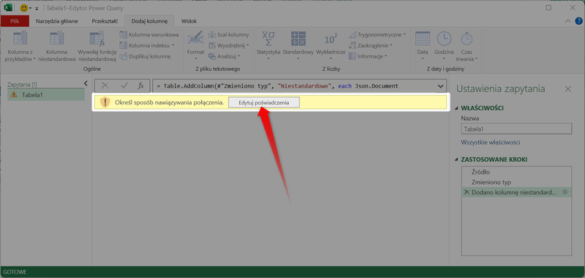Open the Informacje dropdown
Image resolution: width=585 pixels, height=278 pixels.
click(x=368, y=56)
